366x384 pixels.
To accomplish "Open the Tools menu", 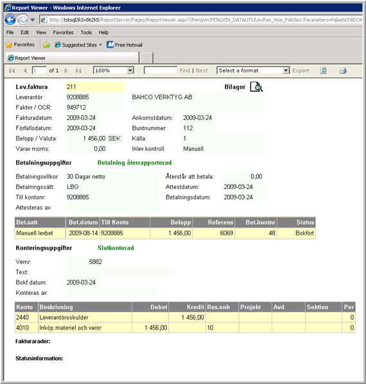I will click(86, 32).
